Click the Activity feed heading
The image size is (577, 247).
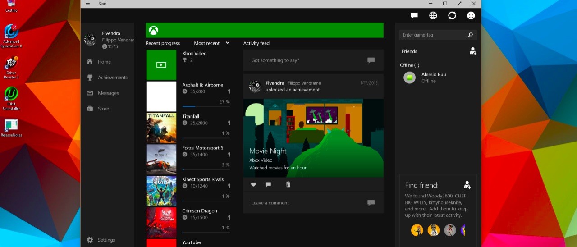pos(256,43)
